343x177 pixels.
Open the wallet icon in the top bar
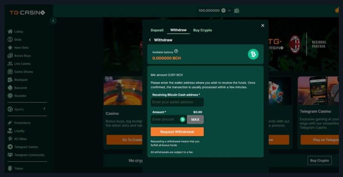point(236,10)
